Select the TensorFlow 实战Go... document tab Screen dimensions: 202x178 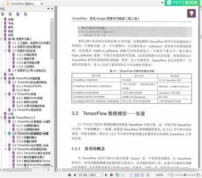(x=23, y=3)
